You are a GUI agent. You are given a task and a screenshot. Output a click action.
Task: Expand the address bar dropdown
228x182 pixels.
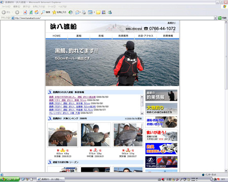point(215,18)
